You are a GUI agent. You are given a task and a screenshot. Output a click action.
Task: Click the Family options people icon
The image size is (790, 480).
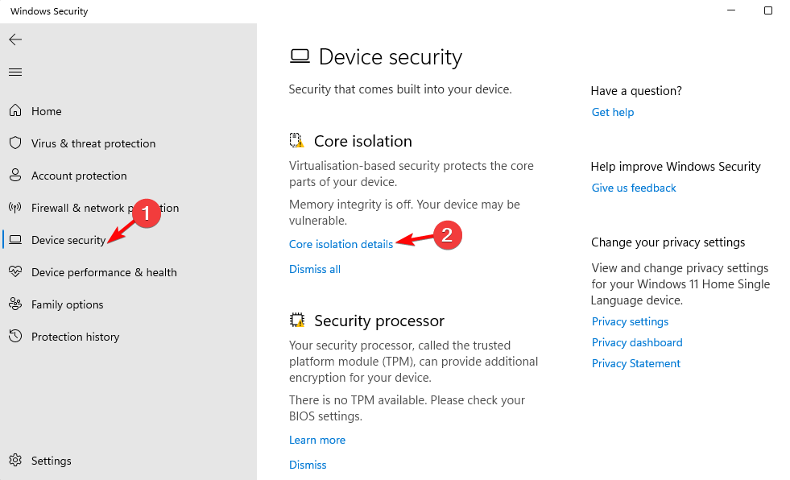click(x=15, y=304)
